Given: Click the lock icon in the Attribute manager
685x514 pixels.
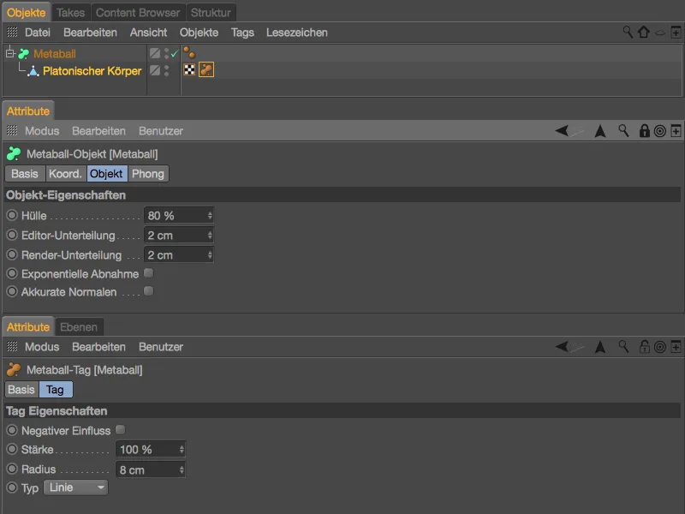Looking at the screenshot, I should (645, 131).
